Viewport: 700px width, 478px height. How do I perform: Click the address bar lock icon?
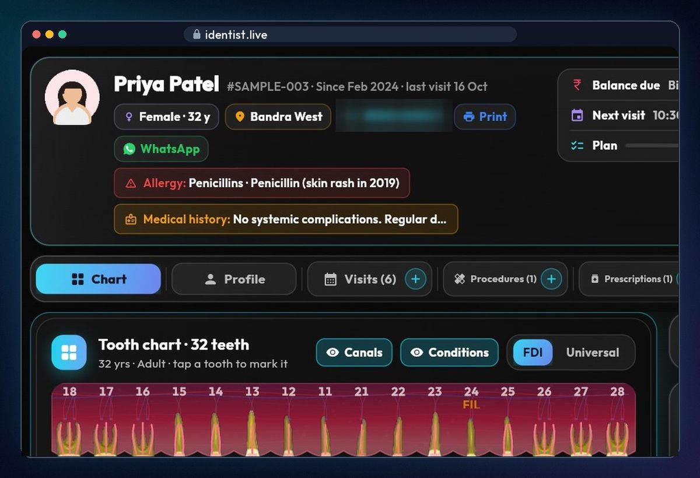point(197,34)
